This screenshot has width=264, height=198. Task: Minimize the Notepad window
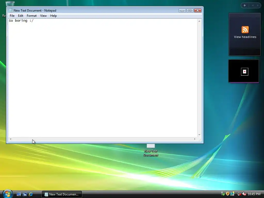[182, 11]
